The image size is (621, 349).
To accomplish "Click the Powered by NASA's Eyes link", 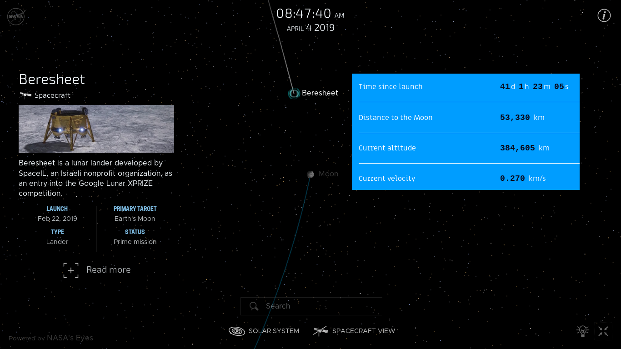I will (x=51, y=338).
